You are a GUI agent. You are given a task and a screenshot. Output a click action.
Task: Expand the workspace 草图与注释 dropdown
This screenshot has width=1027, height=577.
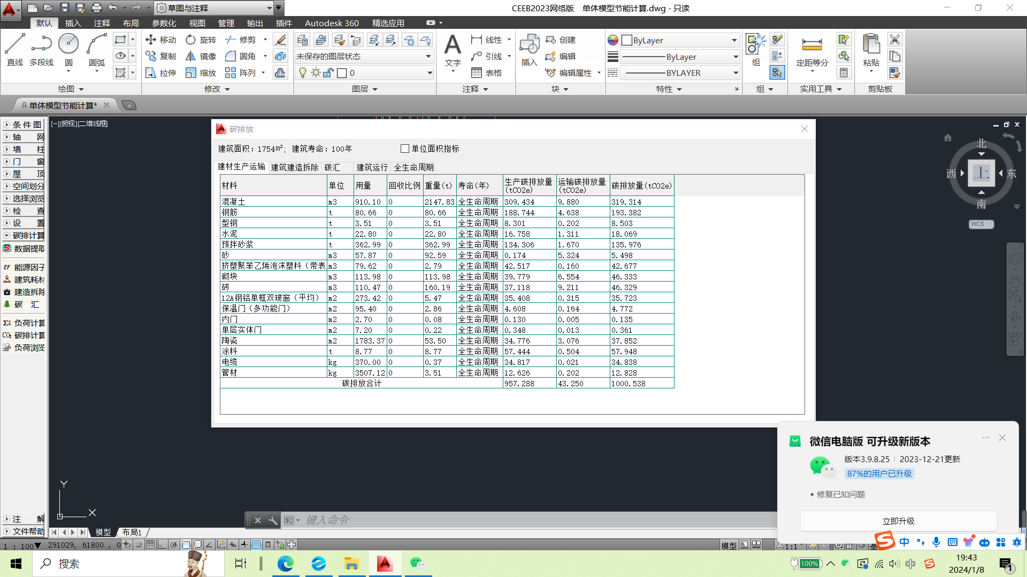point(269,8)
